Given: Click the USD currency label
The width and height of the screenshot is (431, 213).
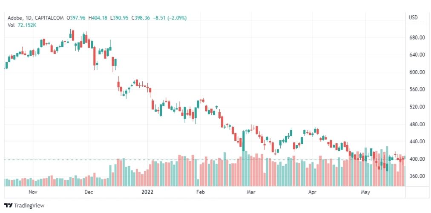Looking at the screenshot, I should [413, 17].
